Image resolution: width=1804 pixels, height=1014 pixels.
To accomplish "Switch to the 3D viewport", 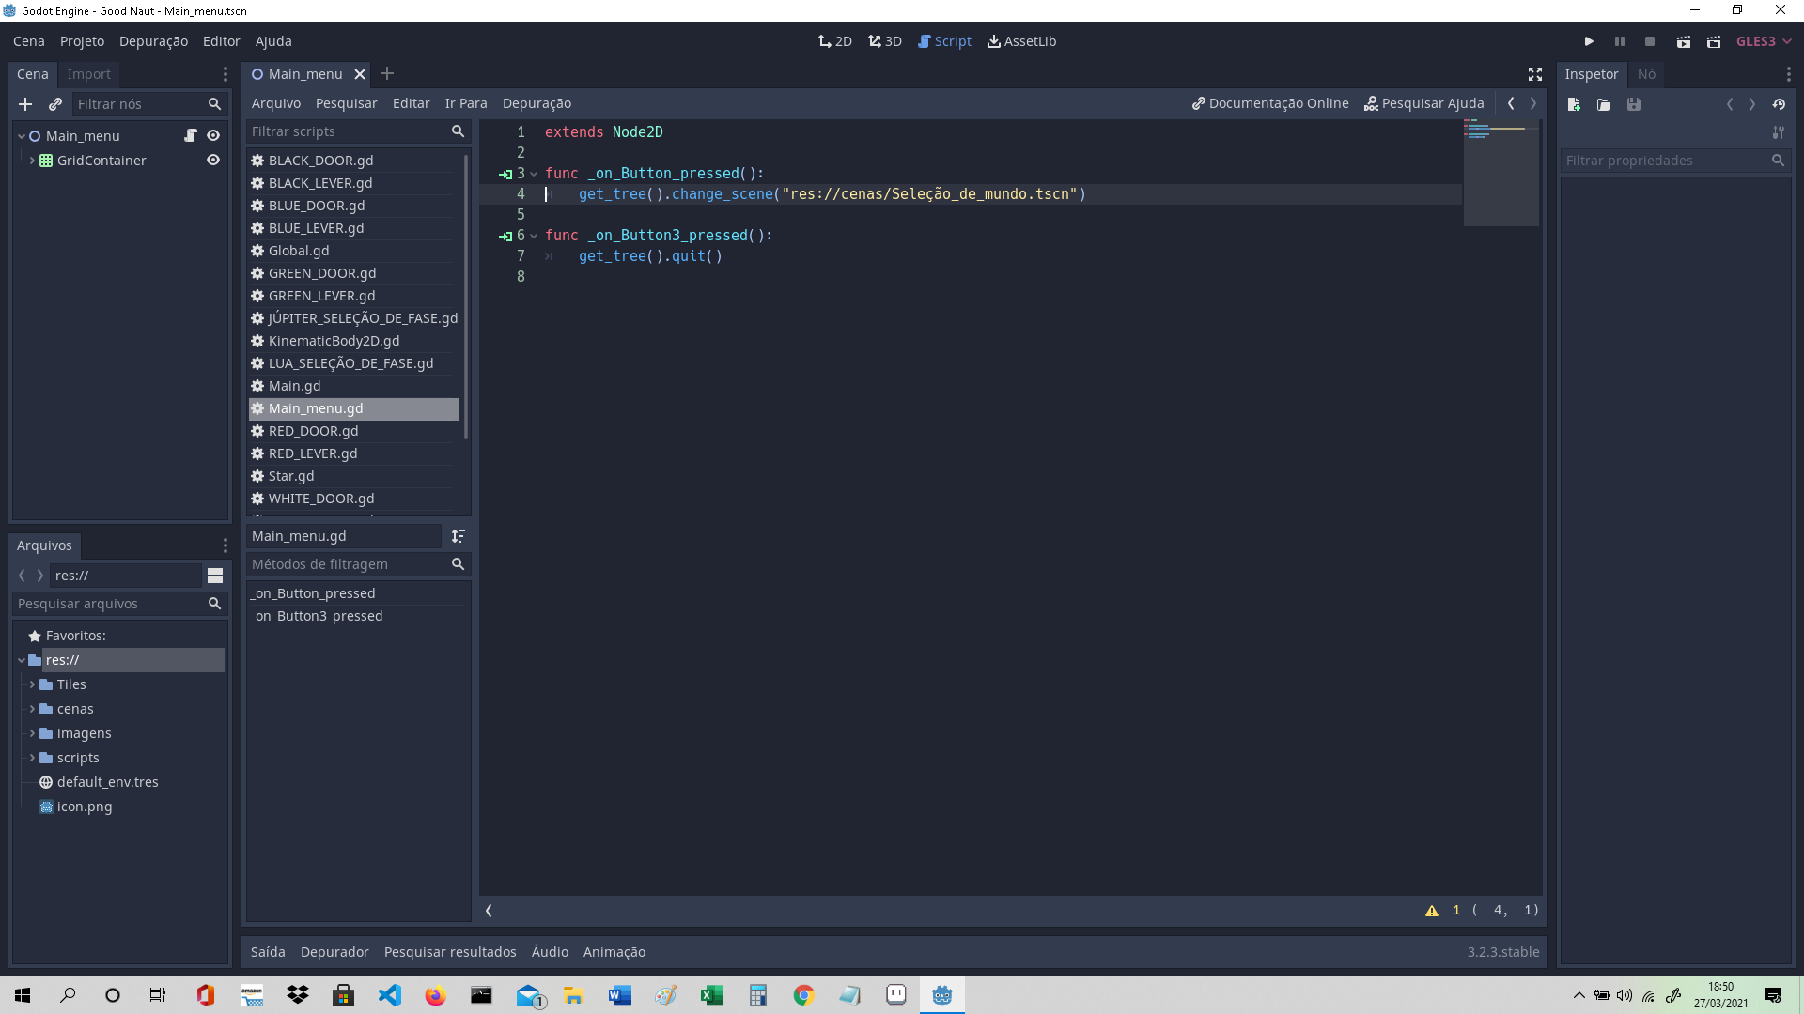I will [884, 41].
